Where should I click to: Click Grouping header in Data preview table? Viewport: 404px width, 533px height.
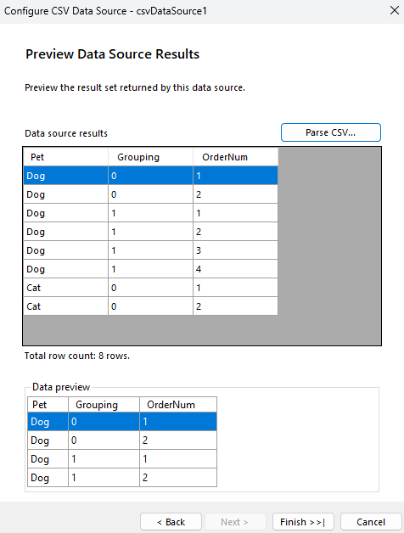click(104, 405)
